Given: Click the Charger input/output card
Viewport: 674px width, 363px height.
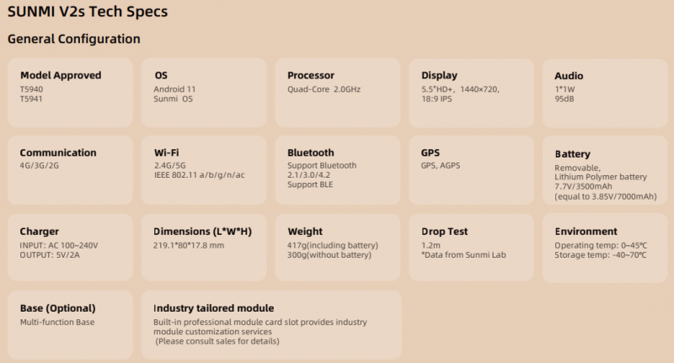Looking at the screenshot, I should [70, 248].
